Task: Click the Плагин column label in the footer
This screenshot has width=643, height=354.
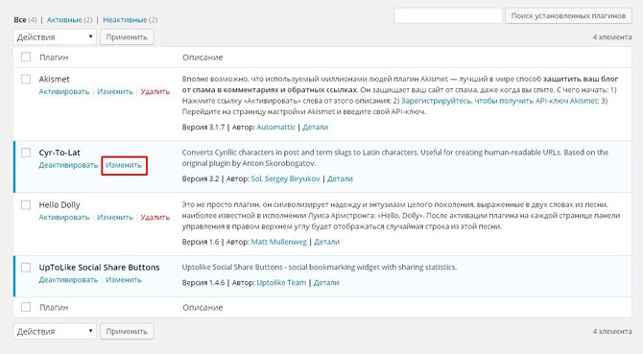Action: (54, 307)
